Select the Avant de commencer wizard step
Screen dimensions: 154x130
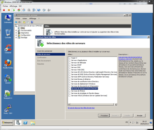click(x=45, y=51)
